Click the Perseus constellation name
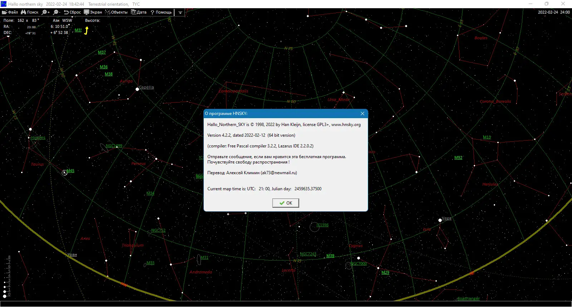The height and width of the screenshot is (307, 572). click(x=138, y=163)
